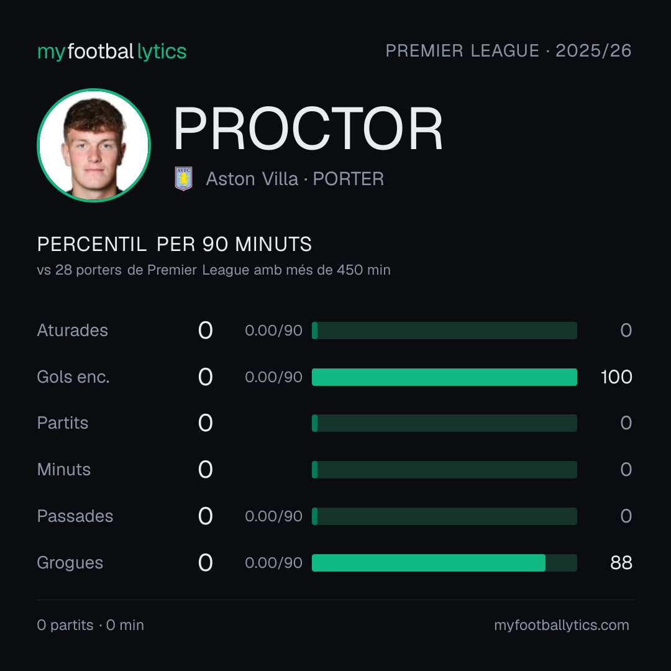The image size is (671, 671).
Task: Select the Grogues percentile bar at 88
Action: (x=444, y=563)
